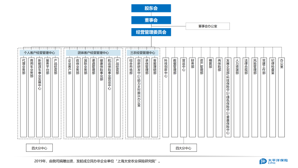Image resolution: width=298 pixels, height=168 pixels.
Task: Select the 国际业务部 column
Action: click(x=85, y=97)
